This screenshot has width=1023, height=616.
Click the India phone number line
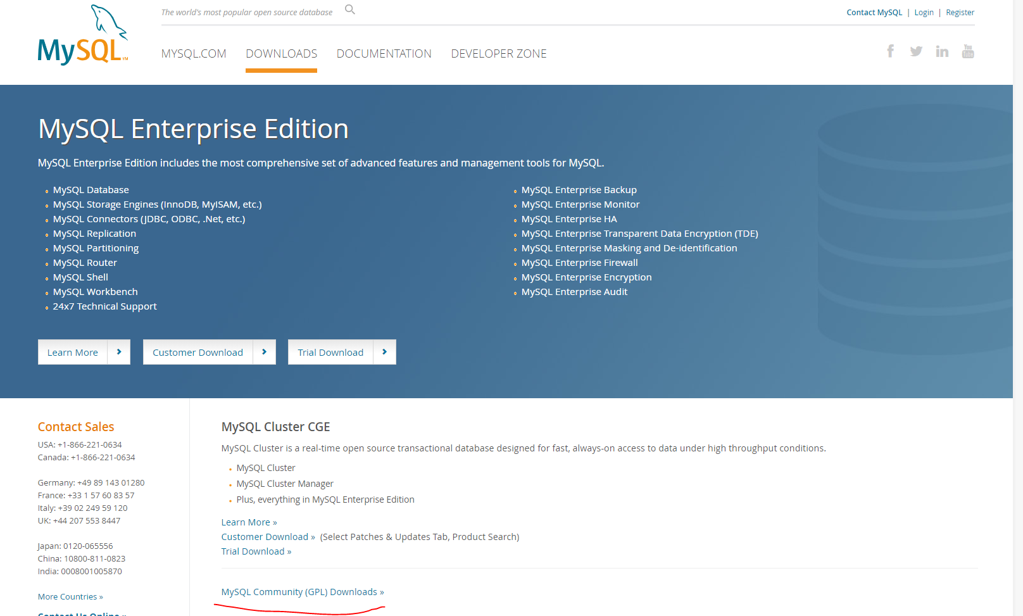80,572
